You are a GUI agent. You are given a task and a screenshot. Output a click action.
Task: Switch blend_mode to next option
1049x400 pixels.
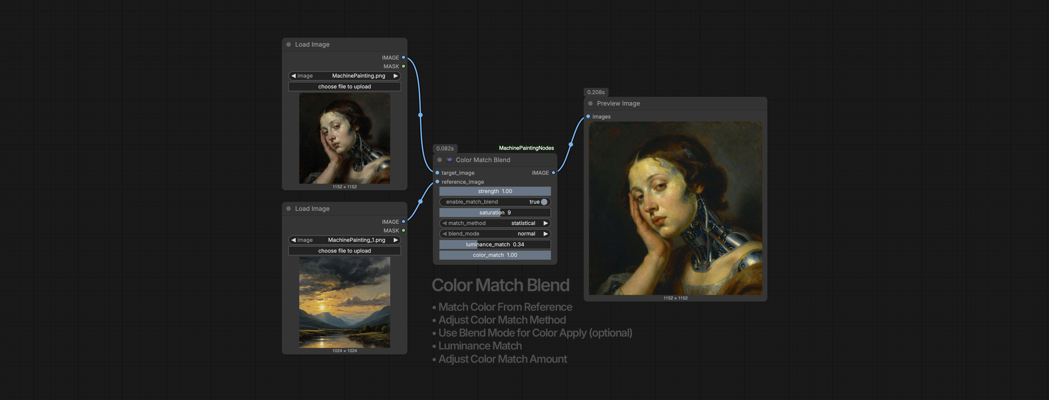click(x=546, y=234)
